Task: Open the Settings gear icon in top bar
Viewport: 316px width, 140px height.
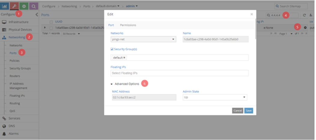Action: coord(24,6)
